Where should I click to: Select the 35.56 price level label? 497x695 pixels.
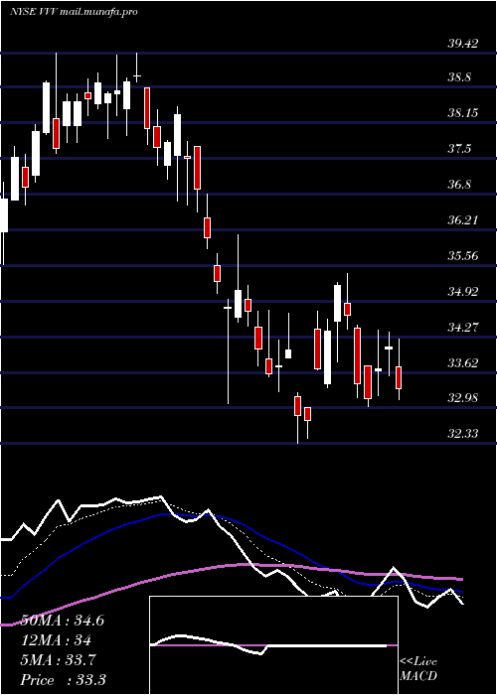[463, 256]
